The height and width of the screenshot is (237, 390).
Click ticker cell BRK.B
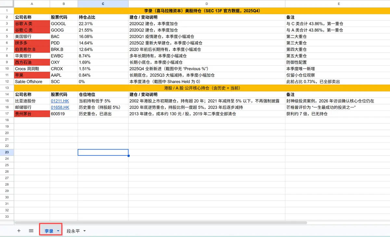tap(64, 49)
